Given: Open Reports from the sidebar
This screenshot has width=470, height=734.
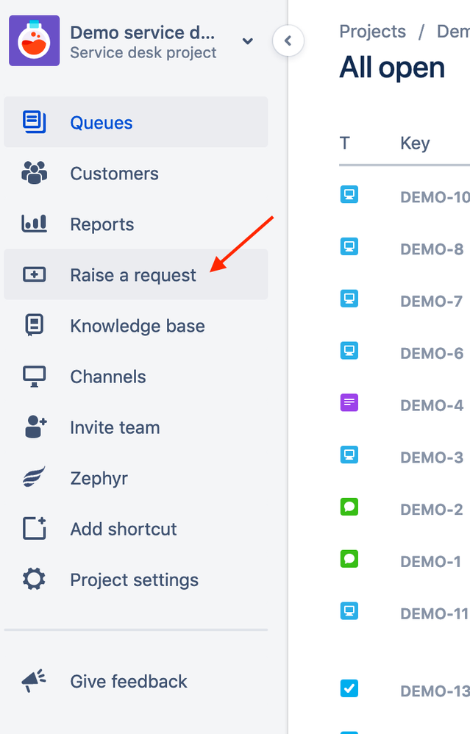Looking at the screenshot, I should (x=136, y=224).
